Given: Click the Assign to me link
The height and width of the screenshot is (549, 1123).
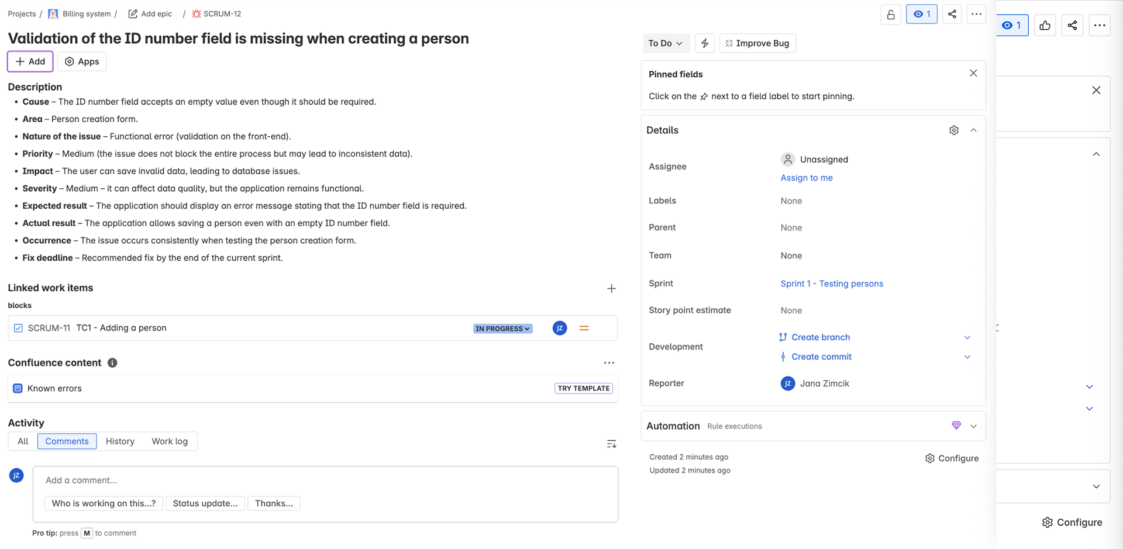Looking at the screenshot, I should pos(806,178).
